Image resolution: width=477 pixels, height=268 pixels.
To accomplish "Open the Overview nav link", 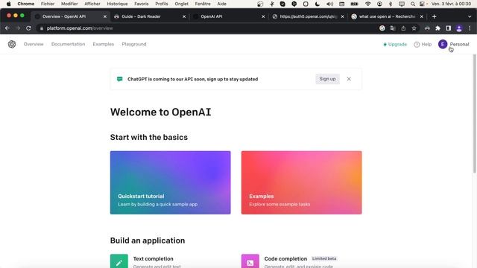I will (x=34, y=45).
